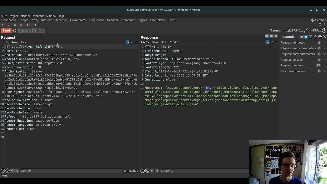Switch the Response view to Hex
The image size is (327, 184).
click(x=163, y=42)
